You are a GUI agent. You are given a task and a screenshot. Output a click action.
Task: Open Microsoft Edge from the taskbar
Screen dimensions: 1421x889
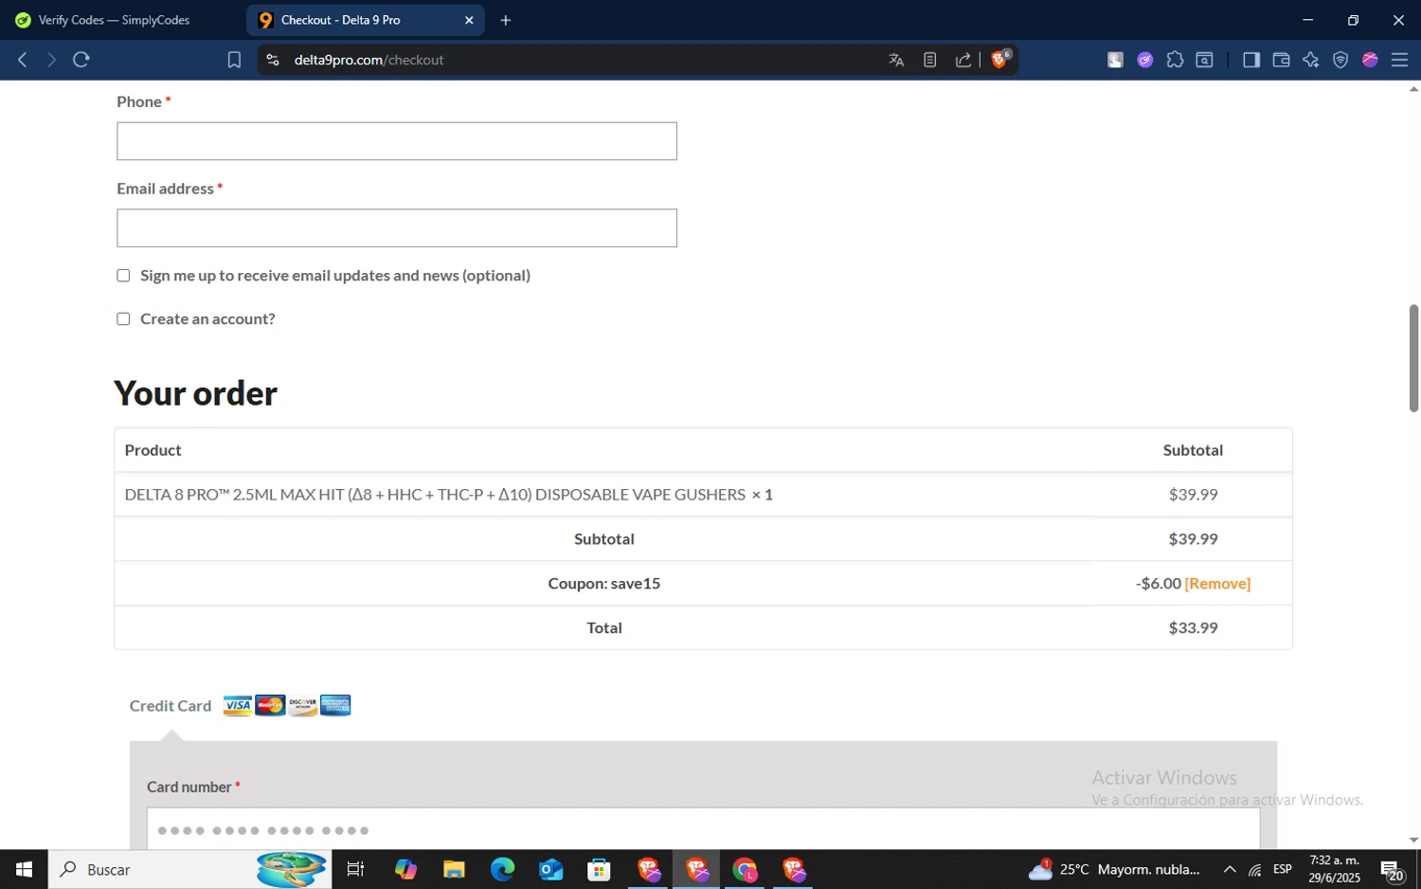click(x=502, y=869)
